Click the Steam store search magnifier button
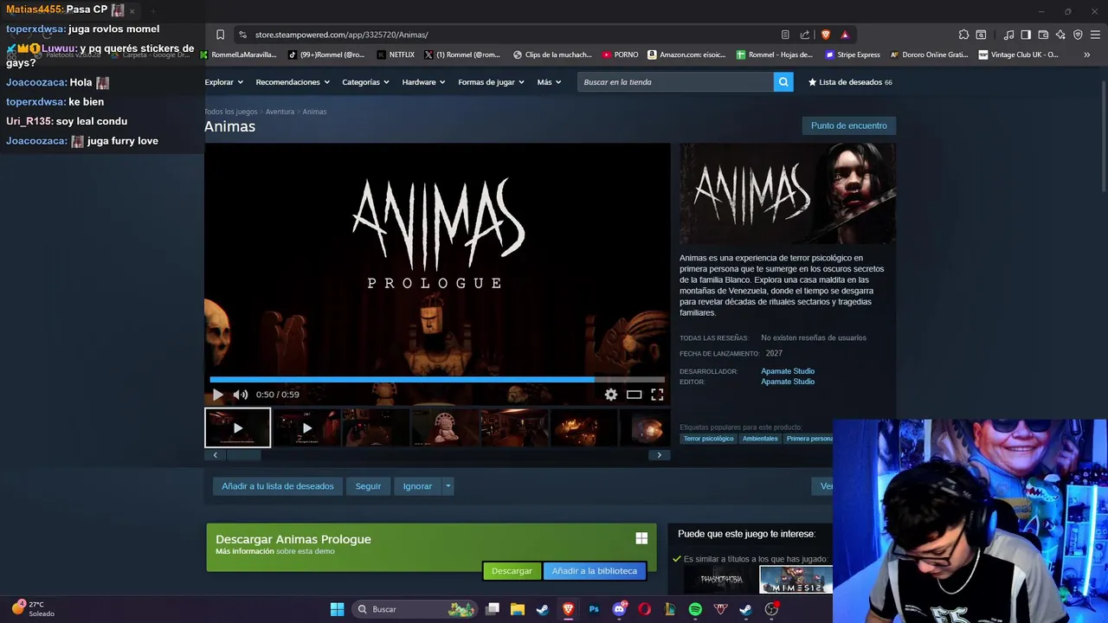This screenshot has width=1108, height=623. click(x=783, y=82)
